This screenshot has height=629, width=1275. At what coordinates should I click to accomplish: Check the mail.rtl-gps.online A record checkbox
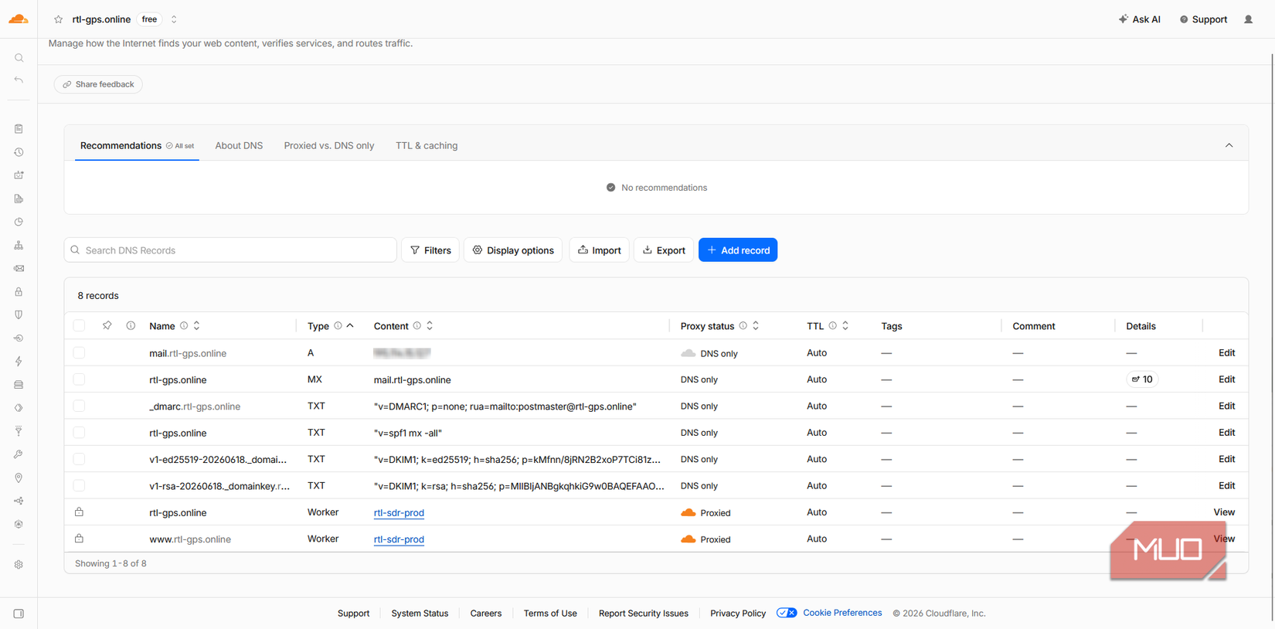point(79,353)
